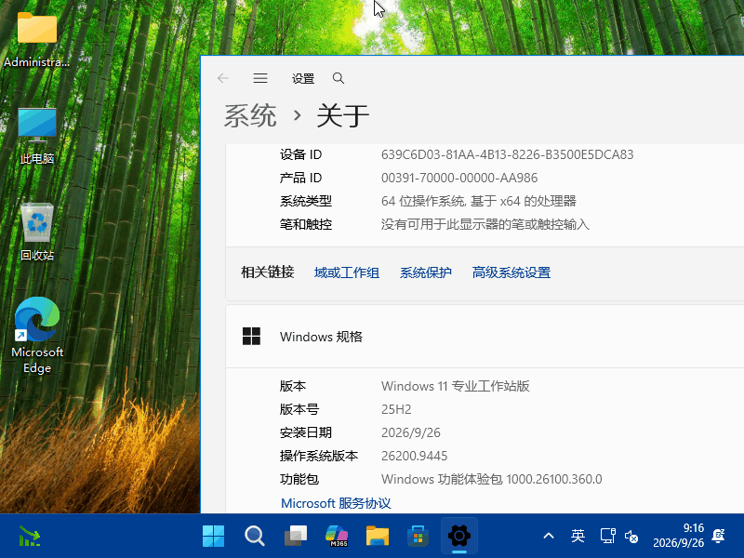Image resolution: width=744 pixels, height=558 pixels.
Task: Click the 产品 ID label
Action: click(300, 178)
